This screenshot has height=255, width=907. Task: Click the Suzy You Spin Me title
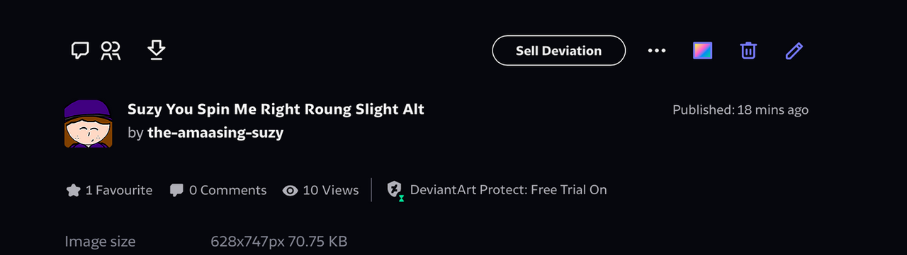[x=276, y=109]
